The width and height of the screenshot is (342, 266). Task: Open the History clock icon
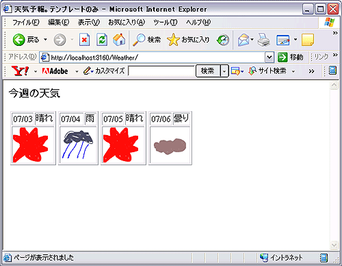tap(223, 40)
